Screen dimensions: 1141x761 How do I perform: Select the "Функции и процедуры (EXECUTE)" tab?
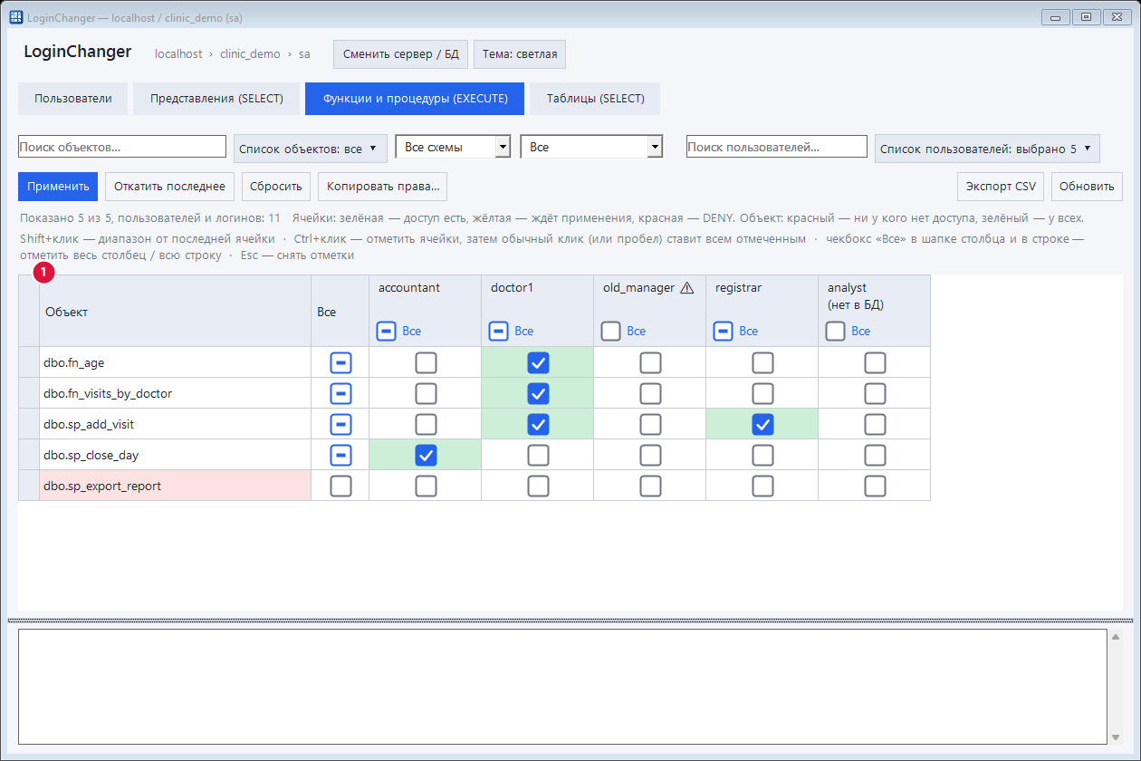point(415,99)
